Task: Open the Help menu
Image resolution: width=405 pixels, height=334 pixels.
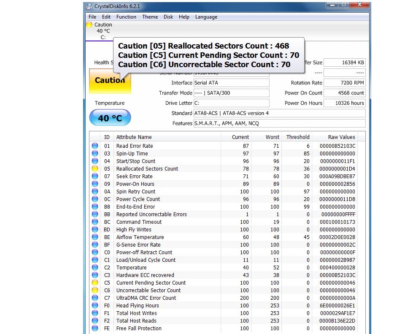Action: click(x=184, y=17)
